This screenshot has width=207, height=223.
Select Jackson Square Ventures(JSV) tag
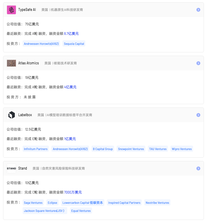pyautogui.click(x=45, y=211)
